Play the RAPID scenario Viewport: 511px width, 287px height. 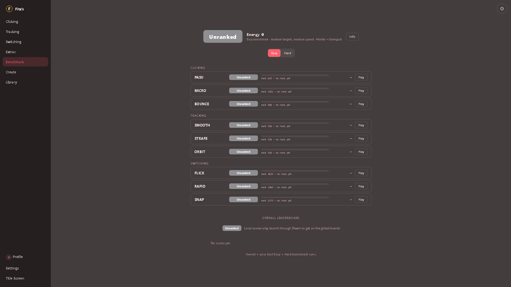[361, 186]
